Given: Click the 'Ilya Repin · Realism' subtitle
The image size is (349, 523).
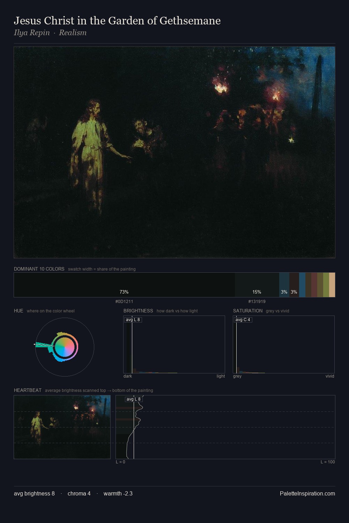Looking at the screenshot, I should pos(50,33).
